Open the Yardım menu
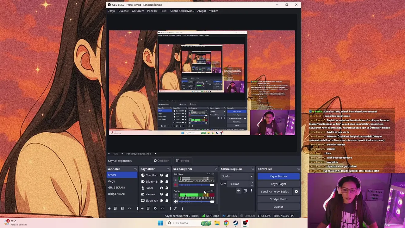Viewport: 405px width, 228px height. point(214,11)
